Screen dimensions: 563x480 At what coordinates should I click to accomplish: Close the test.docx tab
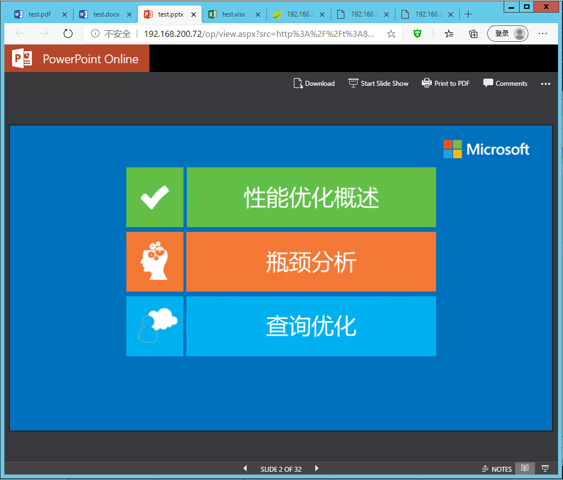pos(129,14)
